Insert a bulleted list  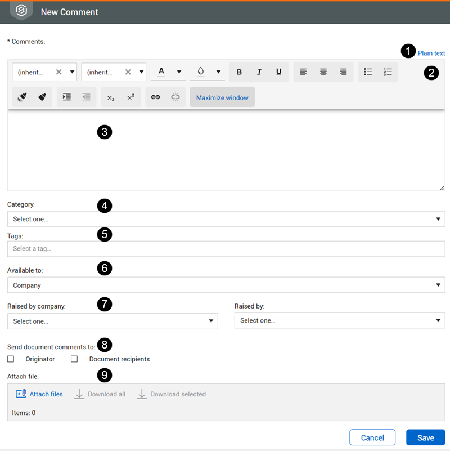pyautogui.click(x=368, y=72)
